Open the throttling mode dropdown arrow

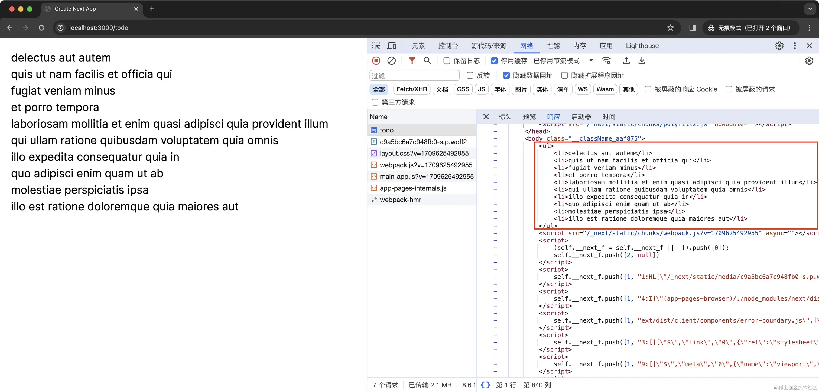(591, 60)
